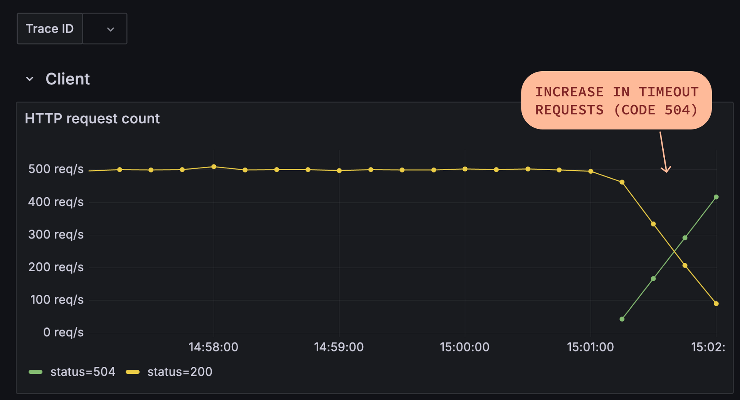
Task: Open the HTTP request count panel title menu
Action: tap(92, 119)
